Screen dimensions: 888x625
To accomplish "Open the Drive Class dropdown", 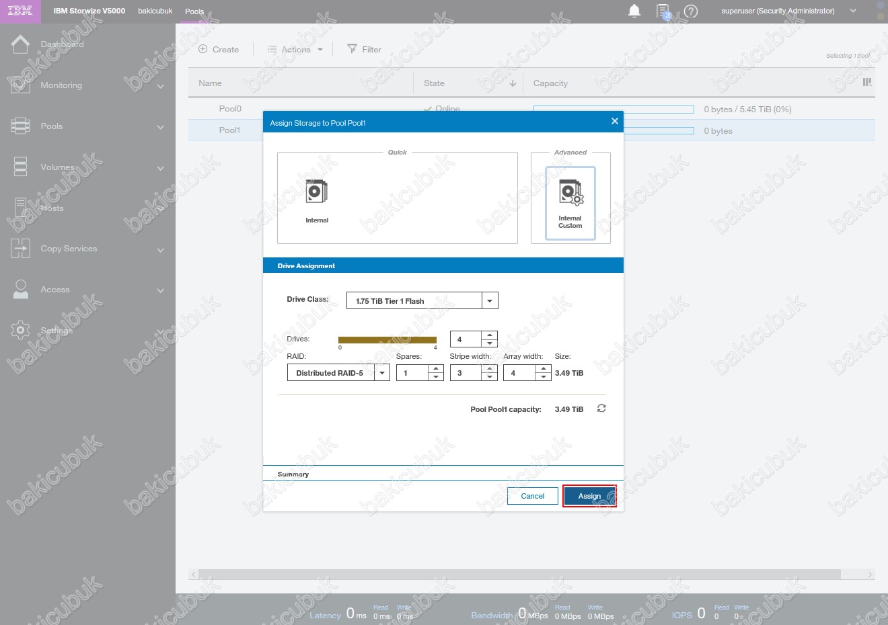I will [x=490, y=301].
